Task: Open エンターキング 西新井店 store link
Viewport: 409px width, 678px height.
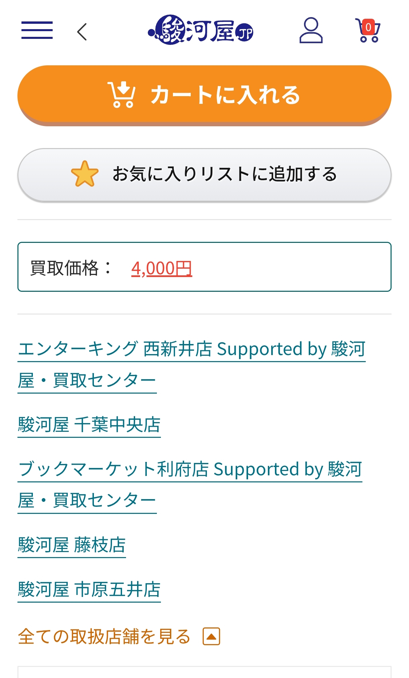Action: click(191, 349)
